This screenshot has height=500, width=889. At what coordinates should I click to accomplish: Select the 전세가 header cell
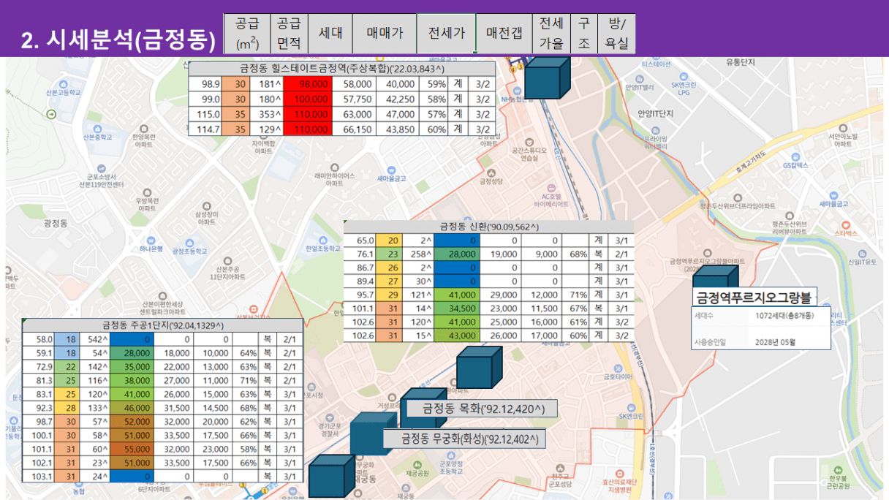[446, 33]
